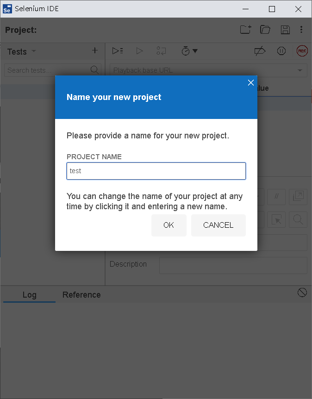Clear the log with the circle-slash icon
Viewport: 312px width, 399px height.
[x=302, y=292]
